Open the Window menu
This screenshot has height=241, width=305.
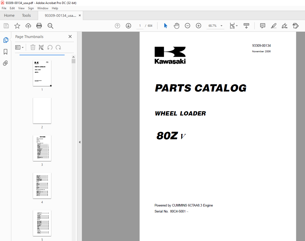pyautogui.click(x=43, y=8)
